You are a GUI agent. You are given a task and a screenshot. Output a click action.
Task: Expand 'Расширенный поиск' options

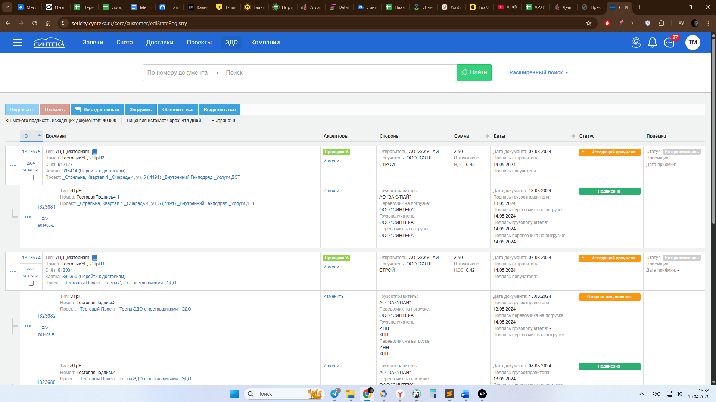[539, 73]
